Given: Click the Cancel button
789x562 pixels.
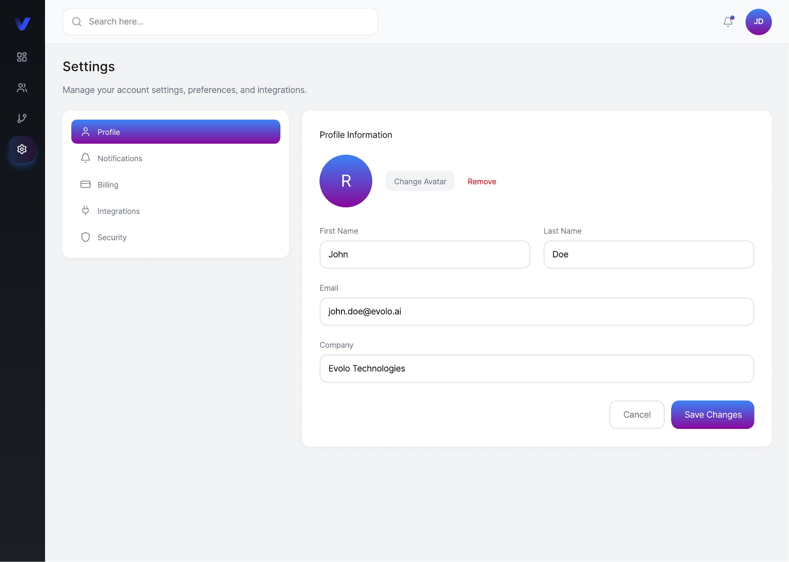Looking at the screenshot, I should pyautogui.click(x=637, y=415).
